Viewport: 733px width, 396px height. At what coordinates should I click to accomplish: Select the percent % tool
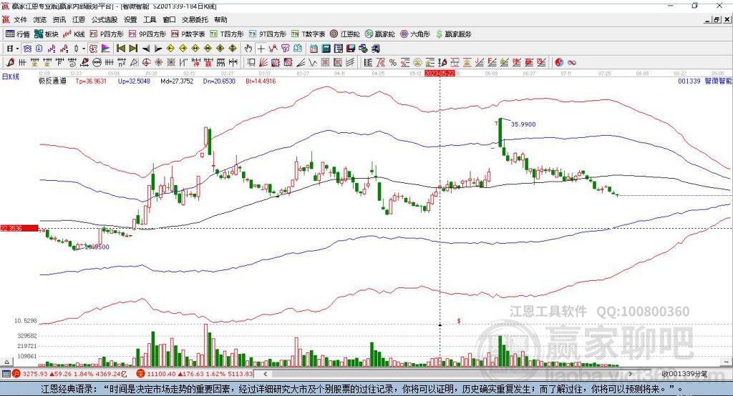pyautogui.click(x=393, y=62)
